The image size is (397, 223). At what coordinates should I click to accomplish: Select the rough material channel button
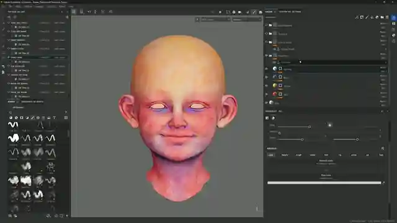[298, 155]
